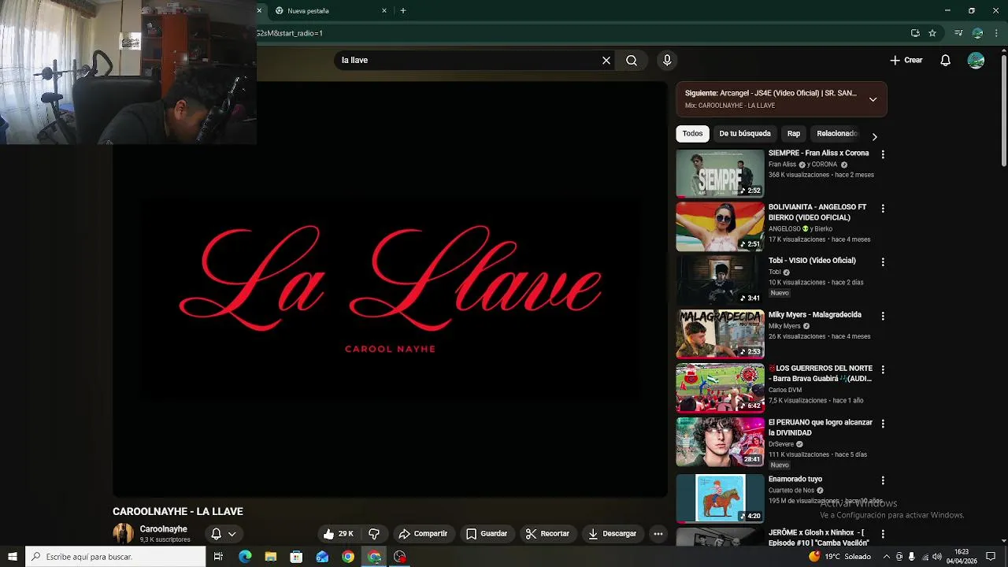Open Enamorado tuyo video thumbnail
Viewport: 1008px width, 567px height.
click(720, 498)
